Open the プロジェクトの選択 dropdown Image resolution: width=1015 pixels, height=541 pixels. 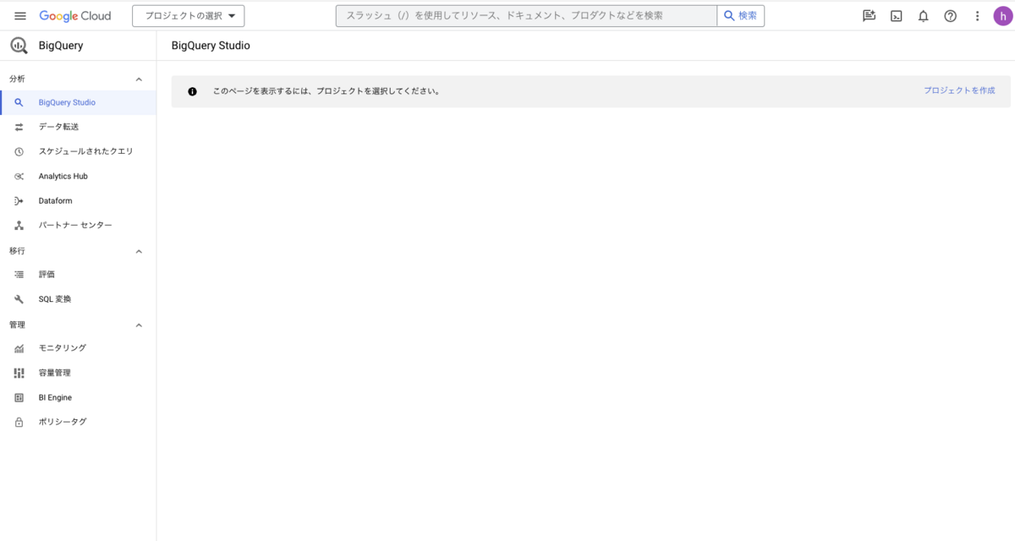click(x=189, y=16)
